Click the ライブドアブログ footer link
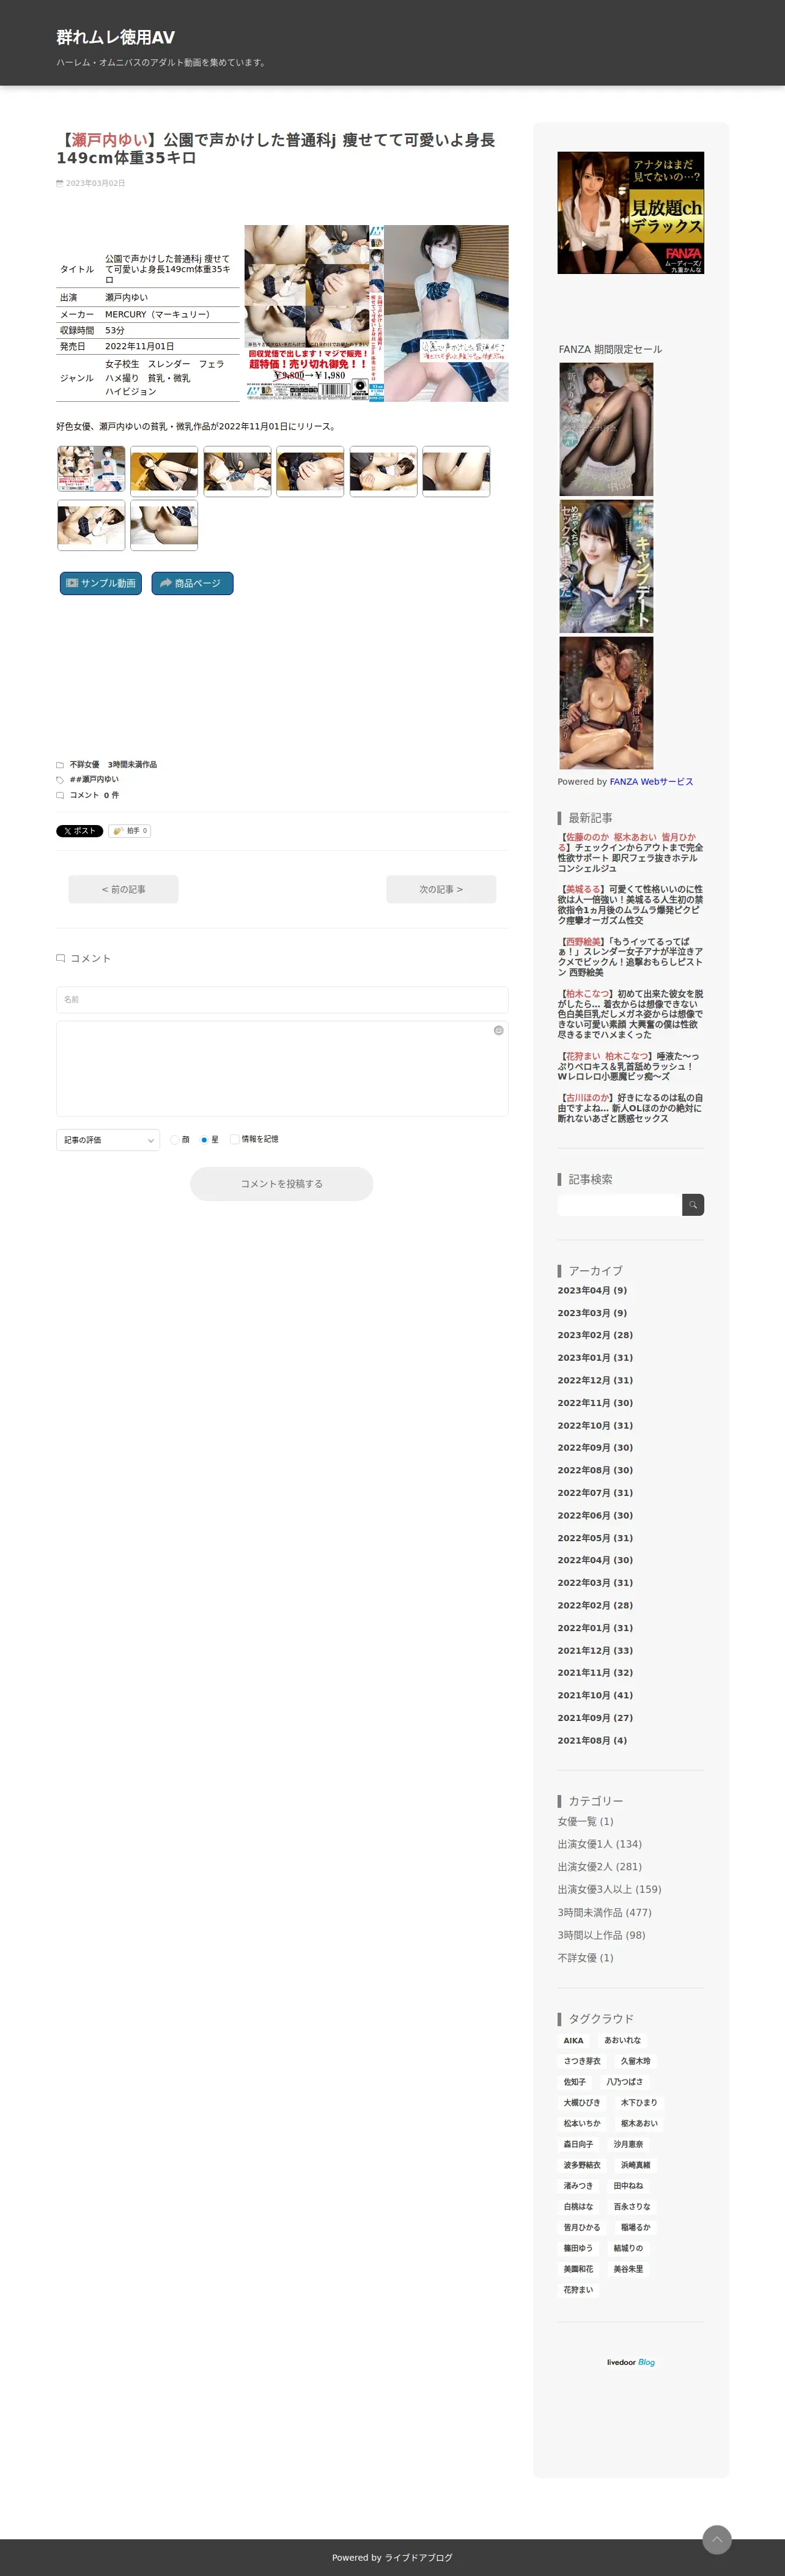 (418, 2558)
